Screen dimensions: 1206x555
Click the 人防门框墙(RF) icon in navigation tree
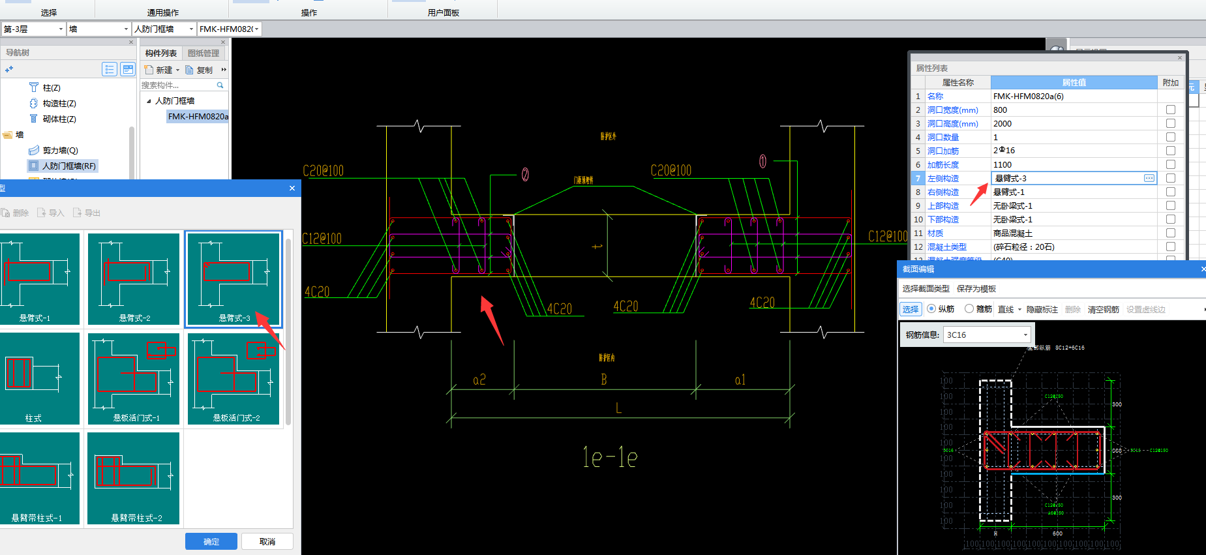point(34,166)
